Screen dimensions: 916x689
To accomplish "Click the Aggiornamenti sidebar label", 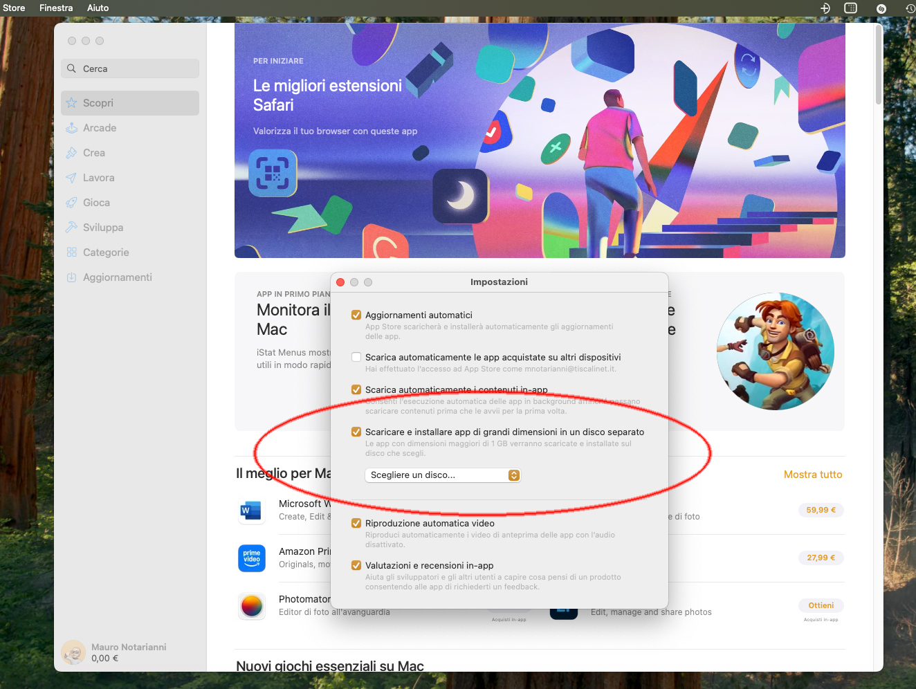I will click(118, 277).
